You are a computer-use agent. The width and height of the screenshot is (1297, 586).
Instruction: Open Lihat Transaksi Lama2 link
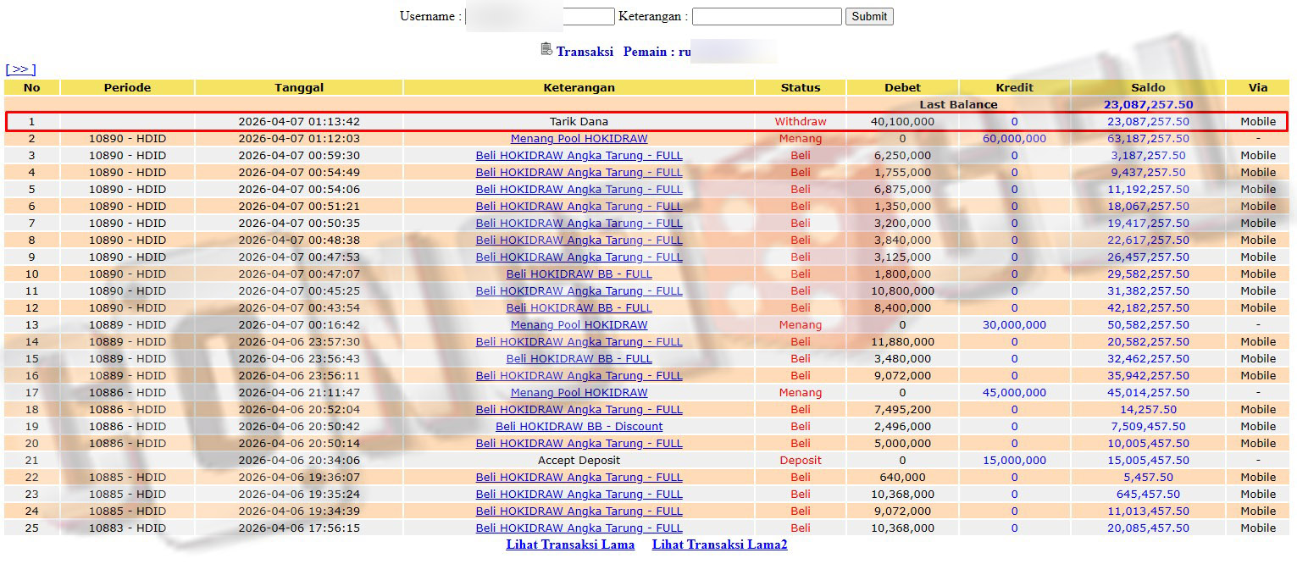pos(719,545)
